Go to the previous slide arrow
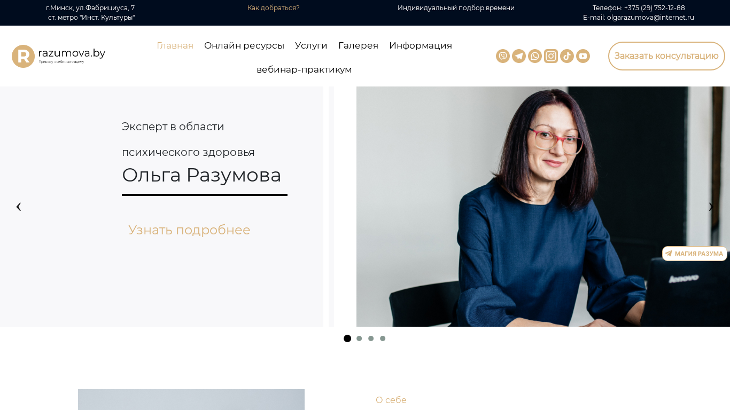The height and width of the screenshot is (410, 730). click(19, 207)
